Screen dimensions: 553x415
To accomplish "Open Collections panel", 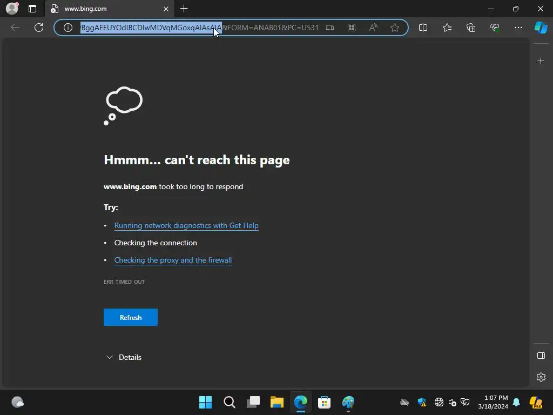I will [471, 28].
